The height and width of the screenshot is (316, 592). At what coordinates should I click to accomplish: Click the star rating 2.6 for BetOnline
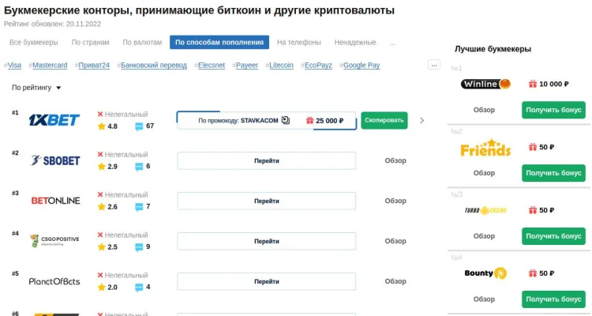point(107,207)
